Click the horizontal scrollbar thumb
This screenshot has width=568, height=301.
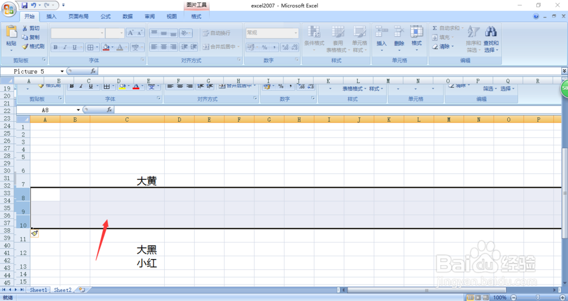tap(427, 290)
